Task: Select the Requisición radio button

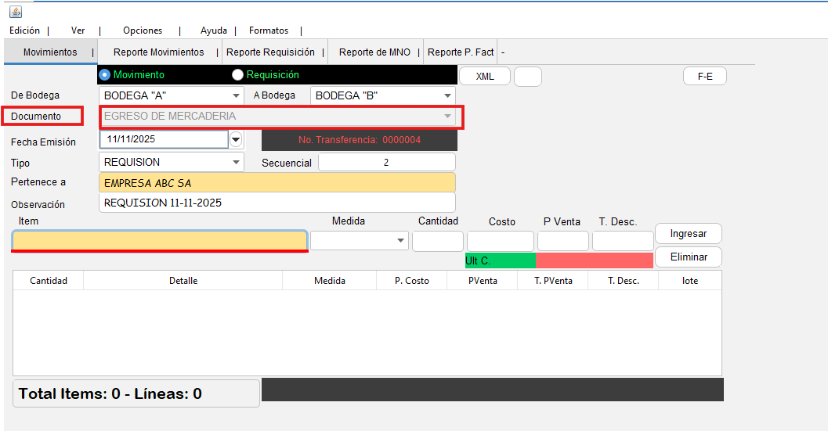Action: click(237, 75)
